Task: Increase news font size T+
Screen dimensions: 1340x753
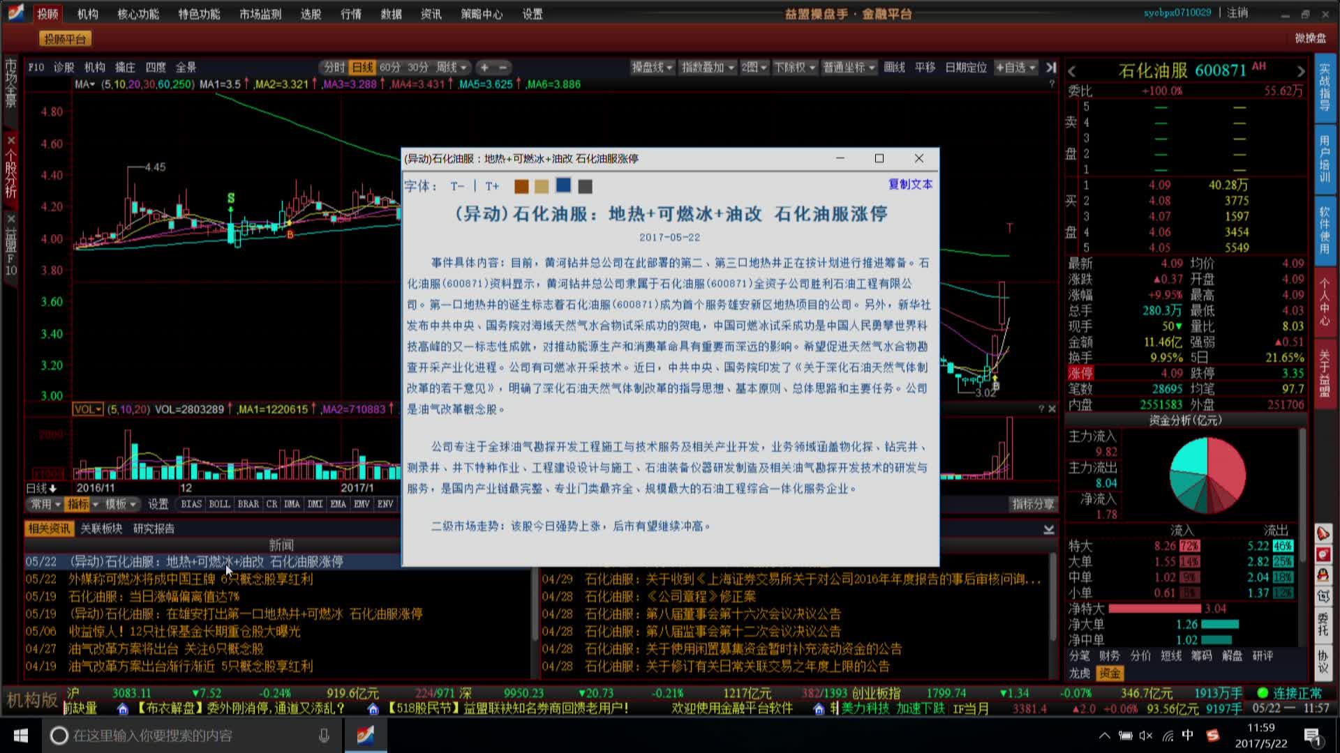Action: click(492, 186)
